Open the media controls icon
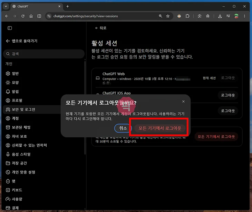 [228, 16]
